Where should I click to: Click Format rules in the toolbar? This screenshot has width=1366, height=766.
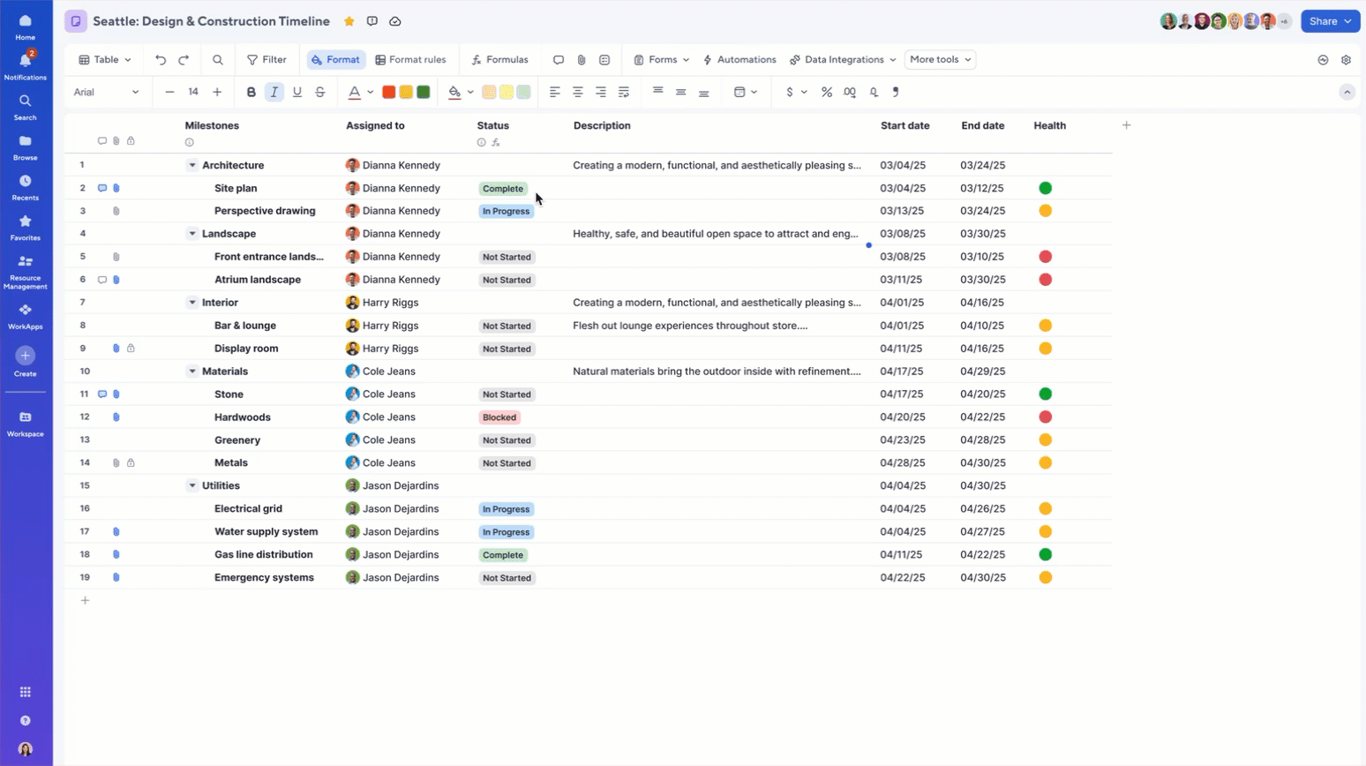coord(410,59)
